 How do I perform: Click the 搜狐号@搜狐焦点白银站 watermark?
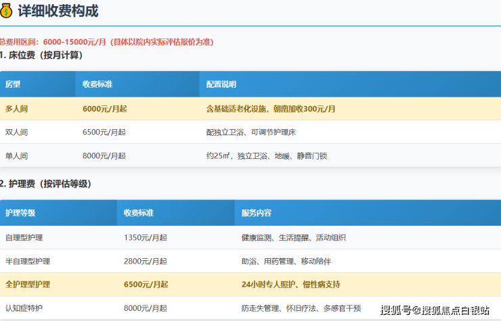click(435, 310)
